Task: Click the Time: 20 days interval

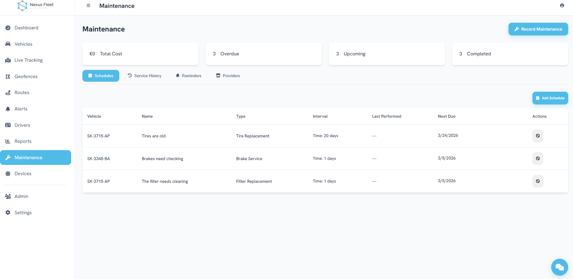Action: pos(325,136)
